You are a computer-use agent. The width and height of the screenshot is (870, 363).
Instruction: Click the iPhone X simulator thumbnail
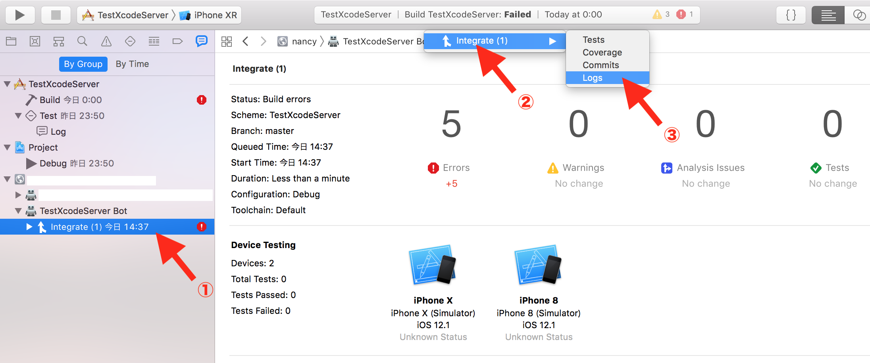433,264
